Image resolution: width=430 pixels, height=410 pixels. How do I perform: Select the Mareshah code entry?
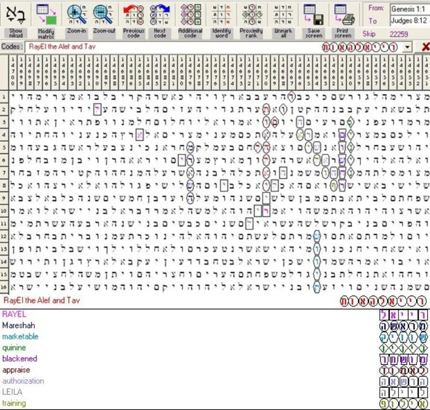(19, 325)
